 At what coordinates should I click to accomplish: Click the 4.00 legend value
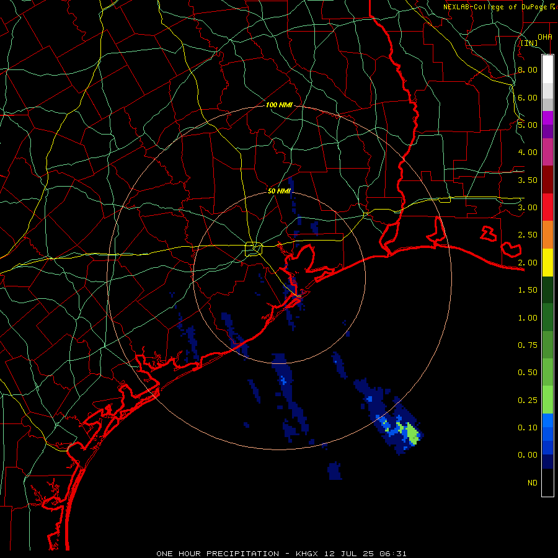point(528,153)
